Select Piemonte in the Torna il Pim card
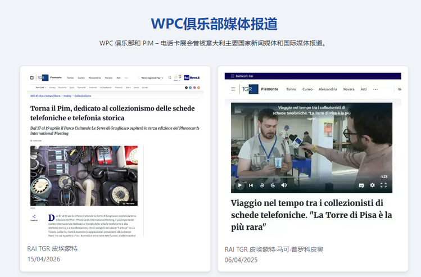 tap(56, 78)
